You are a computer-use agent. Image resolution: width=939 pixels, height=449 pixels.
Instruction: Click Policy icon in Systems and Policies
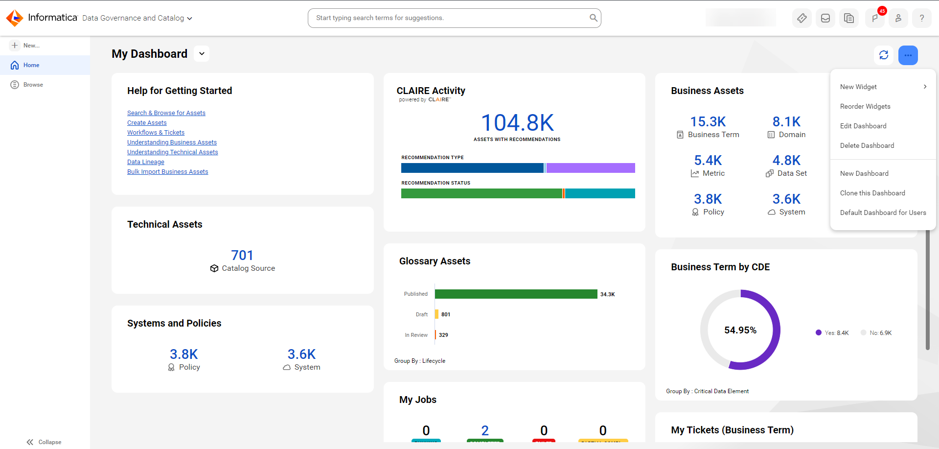pos(171,367)
